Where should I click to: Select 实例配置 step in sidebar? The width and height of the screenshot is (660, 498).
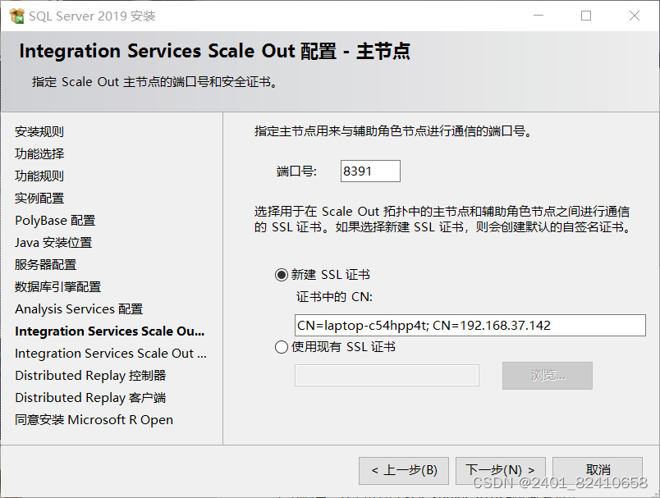39,198
